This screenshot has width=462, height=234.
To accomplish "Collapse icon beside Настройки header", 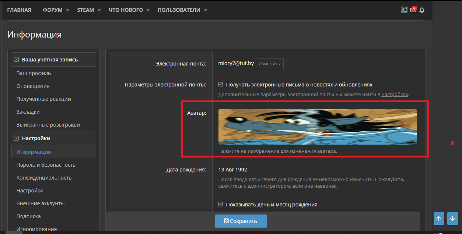I will tap(16, 138).
